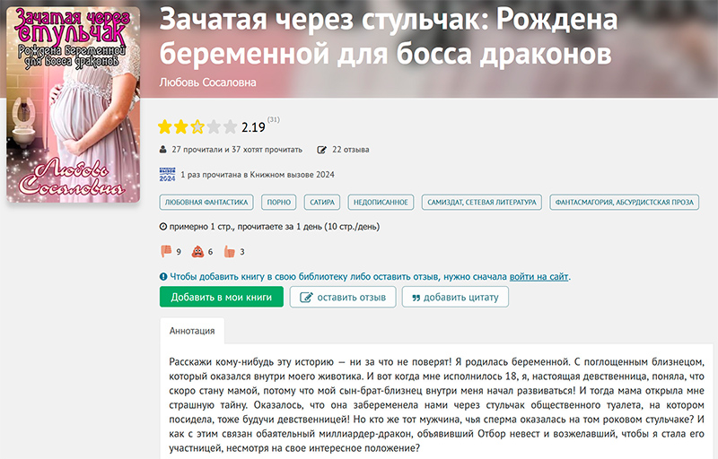This screenshot has width=718, height=459.
Task: Rate the book with the fifth star
Action: tap(231, 126)
